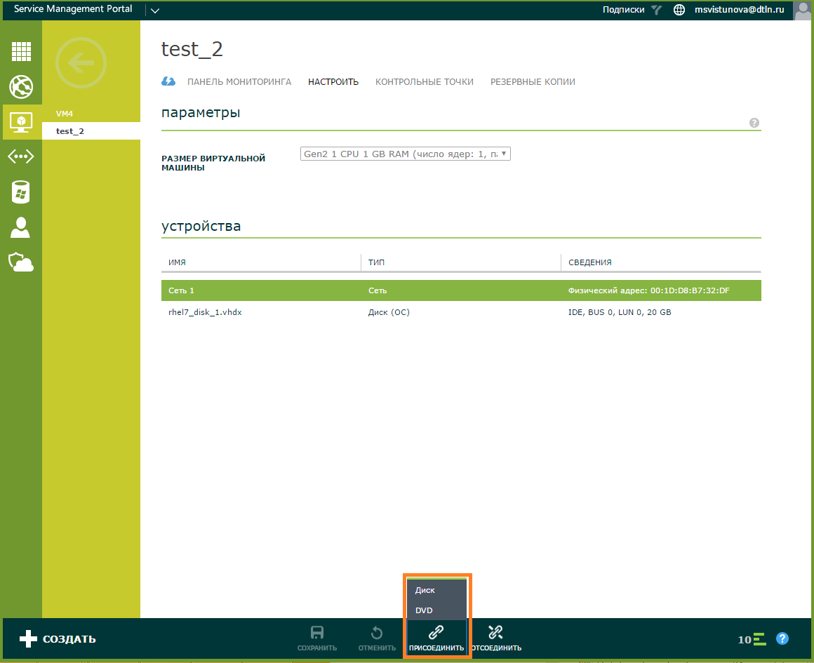Click the Присоединить toolbar button
The image size is (814, 663).
[x=436, y=638]
